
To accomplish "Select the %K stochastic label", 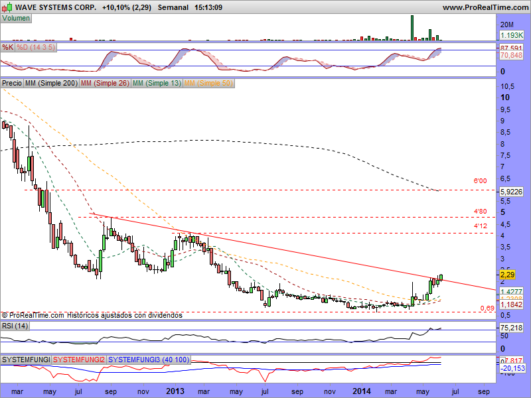I will coord(7,47).
